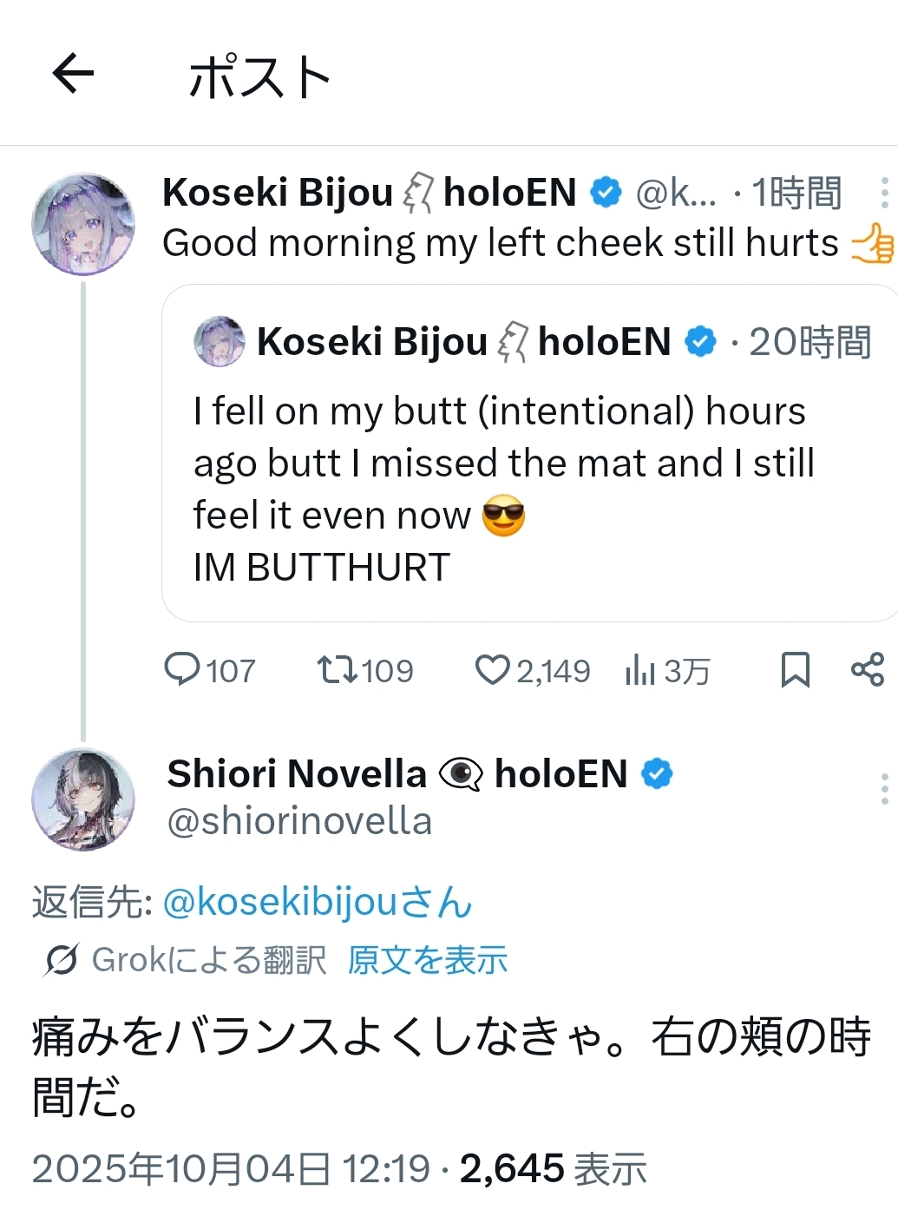Tap the 2,645 表示 view count

pyautogui.click(x=553, y=1168)
